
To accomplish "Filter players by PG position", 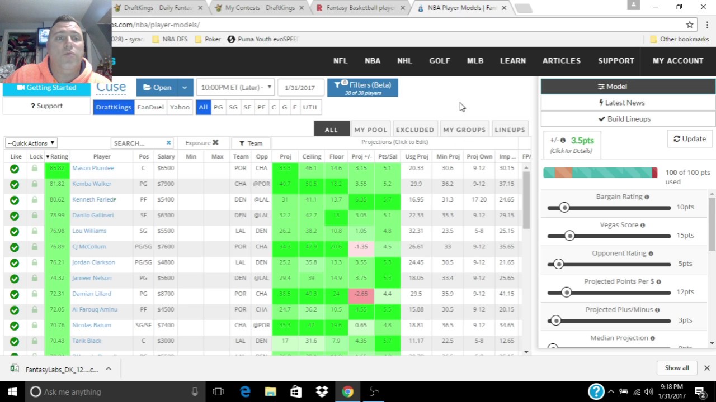I will click(x=218, y=107).
